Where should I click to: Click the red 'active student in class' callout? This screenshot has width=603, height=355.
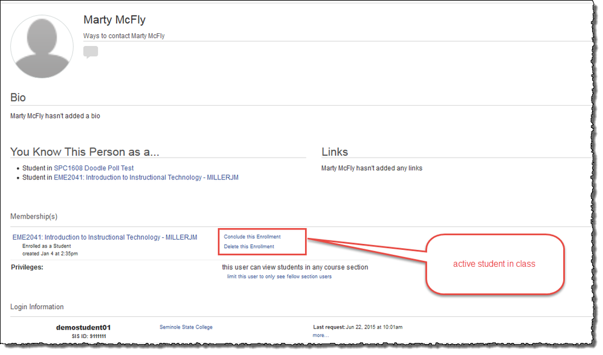[494, 264]
